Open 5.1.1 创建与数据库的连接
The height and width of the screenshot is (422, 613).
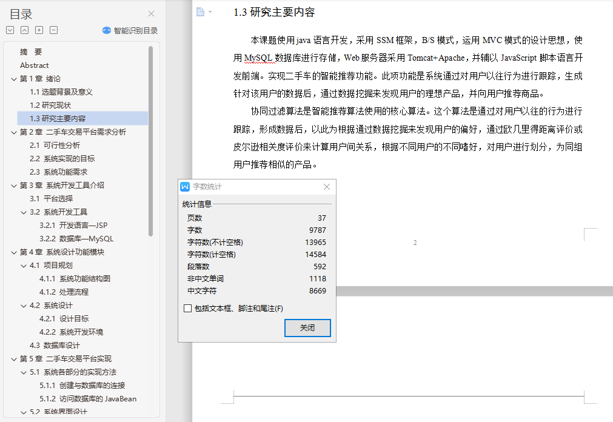click(x=82, y=385)
